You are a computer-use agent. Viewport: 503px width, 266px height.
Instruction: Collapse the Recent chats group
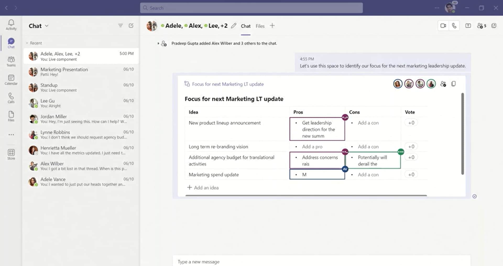pos(27,43)
